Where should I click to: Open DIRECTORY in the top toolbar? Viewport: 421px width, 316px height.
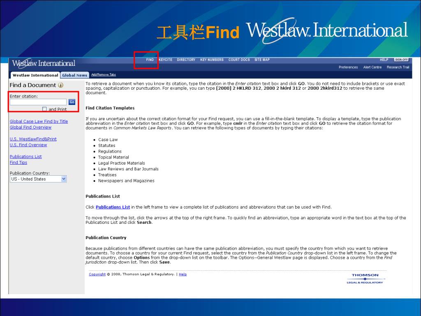pos(186,60)
